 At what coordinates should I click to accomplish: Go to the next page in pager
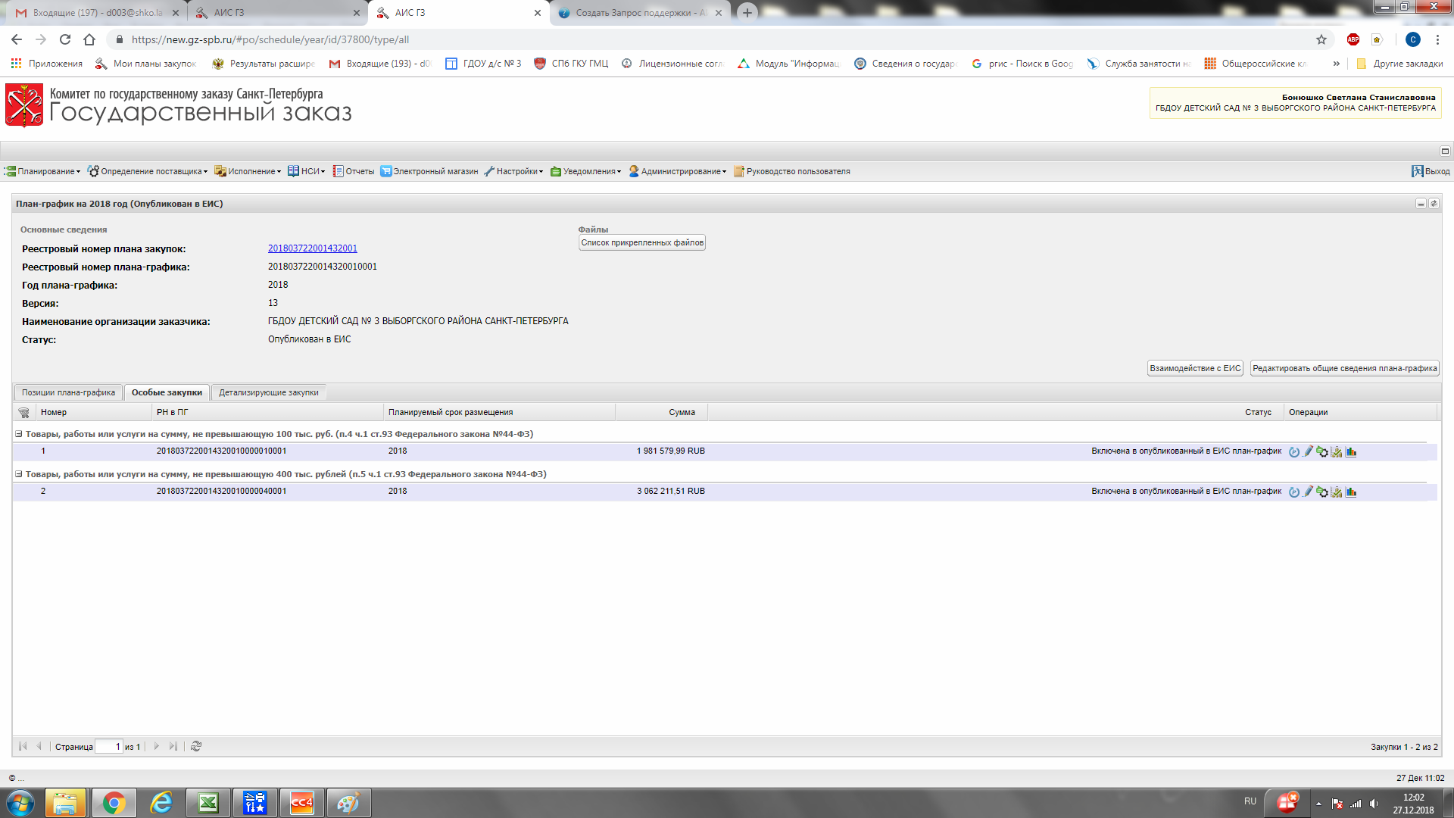click(x=157, y=746)
